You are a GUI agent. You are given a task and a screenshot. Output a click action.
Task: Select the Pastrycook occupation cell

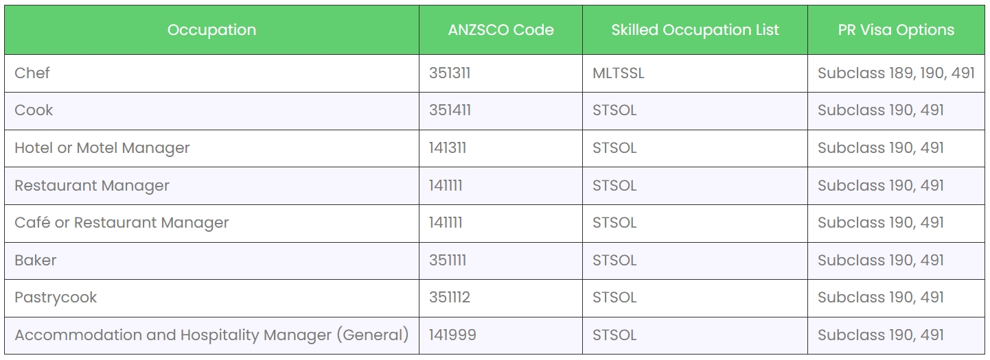56,298
